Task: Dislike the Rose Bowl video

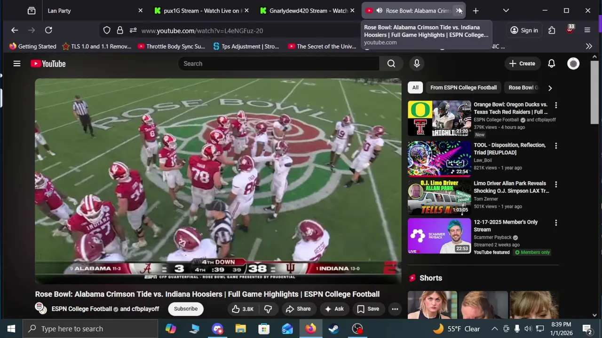Action: pyautogui.click(x=268, y=309)
